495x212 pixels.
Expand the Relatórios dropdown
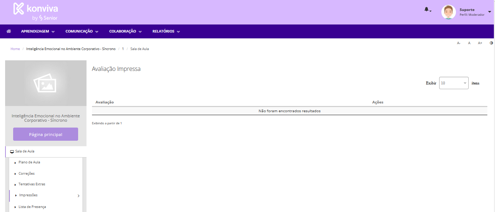pos(166,31)
